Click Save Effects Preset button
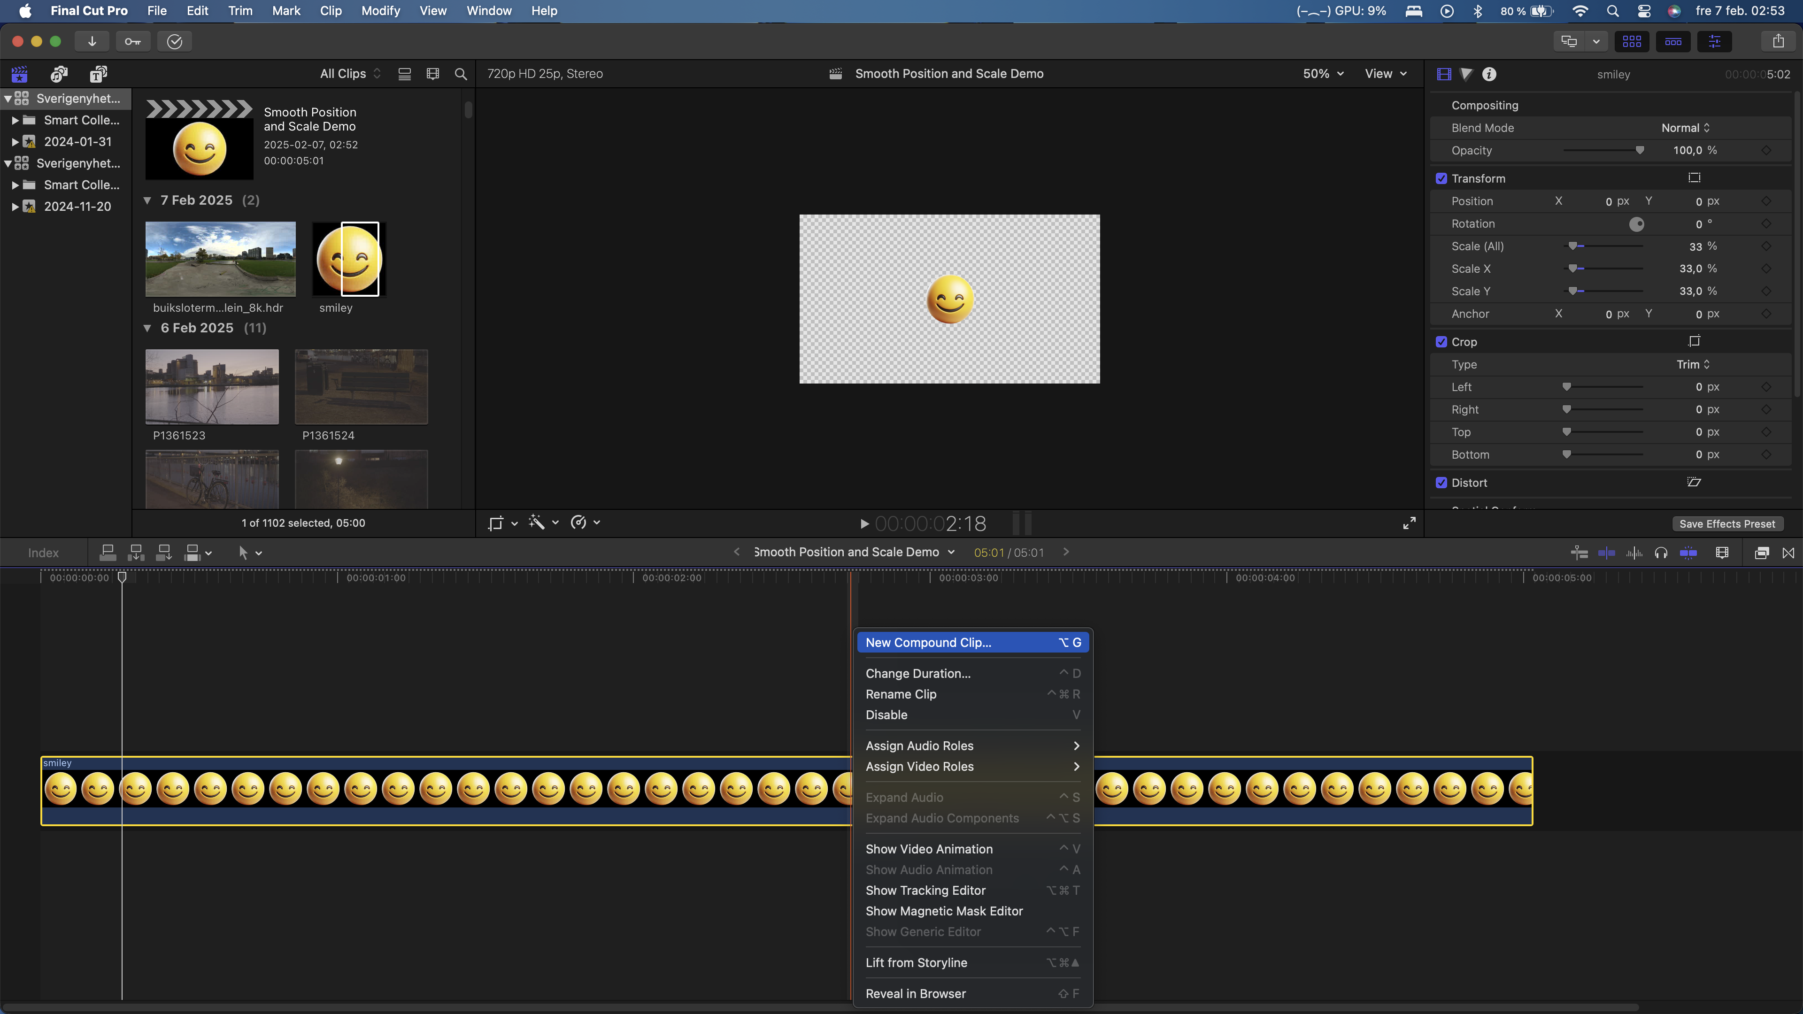This screenshot has width=1803, height=1014. (x=1727, y=524)
